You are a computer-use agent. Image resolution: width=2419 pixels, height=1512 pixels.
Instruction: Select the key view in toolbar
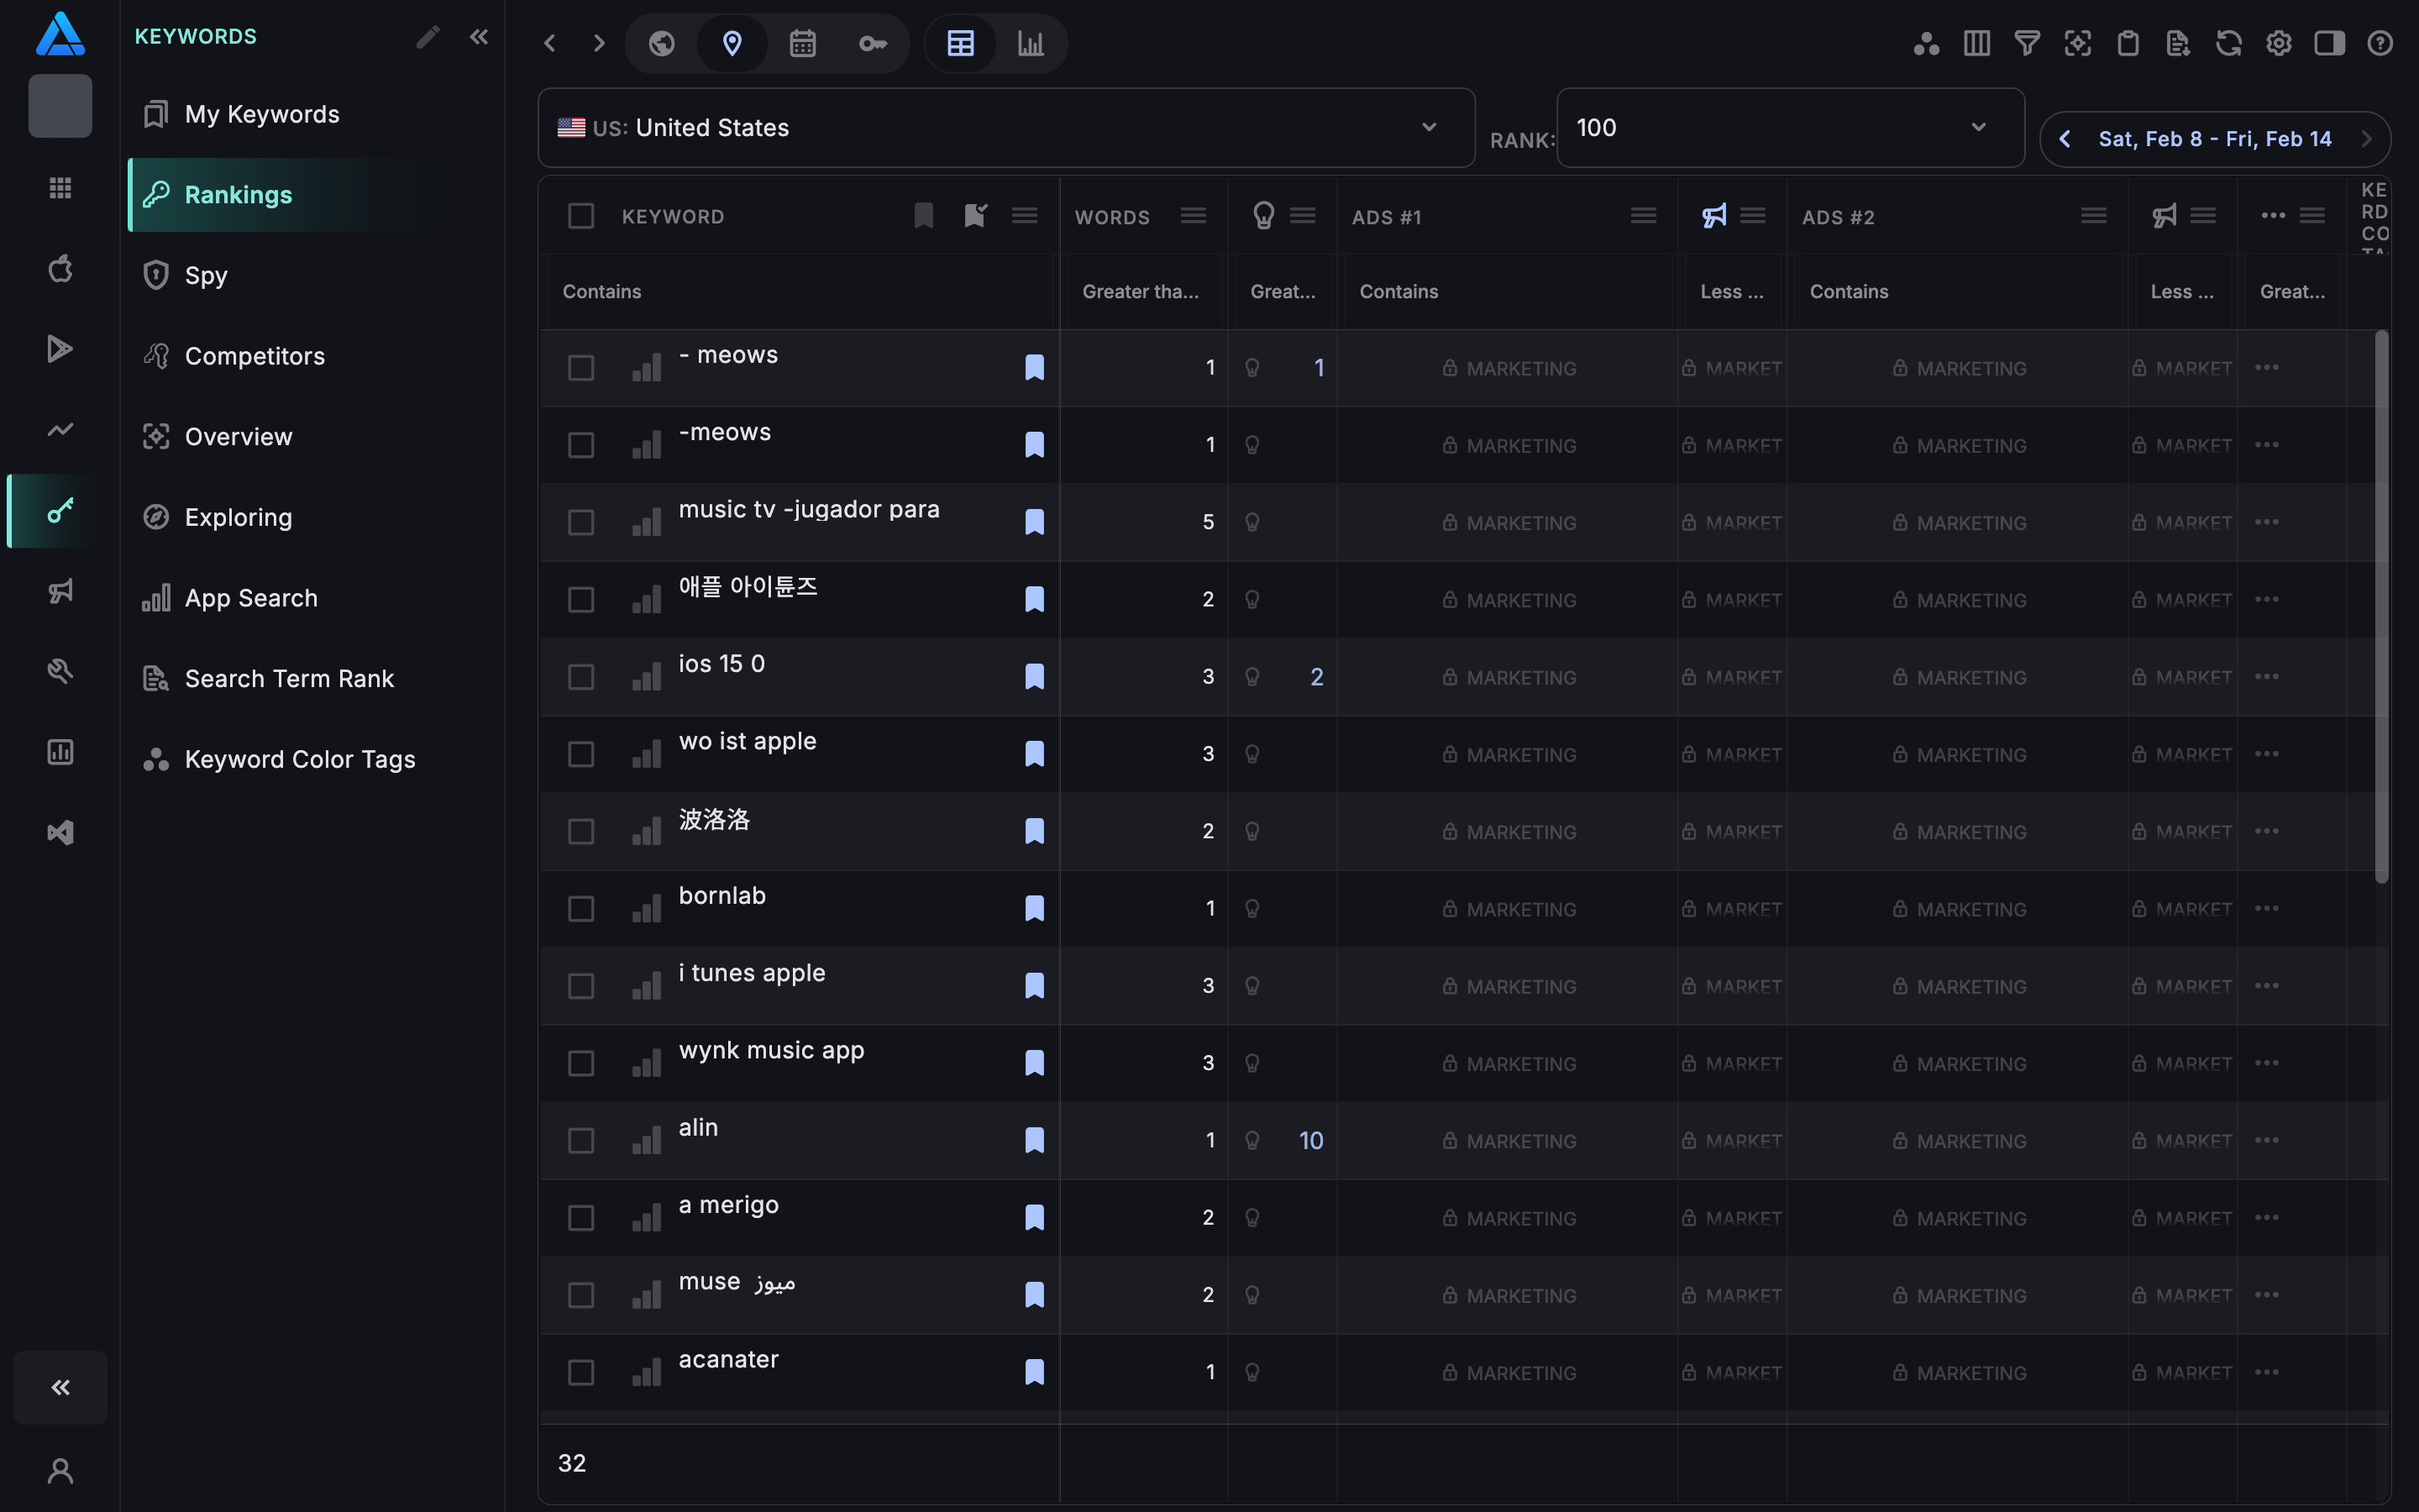[x=873, y=43]
